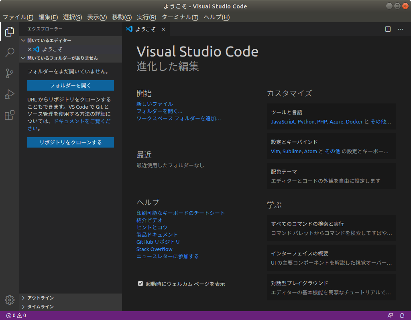Click ワークスペース フォルダーを追加... link
The height and width of the screenshot is (320, 411).
pos(179,119)
